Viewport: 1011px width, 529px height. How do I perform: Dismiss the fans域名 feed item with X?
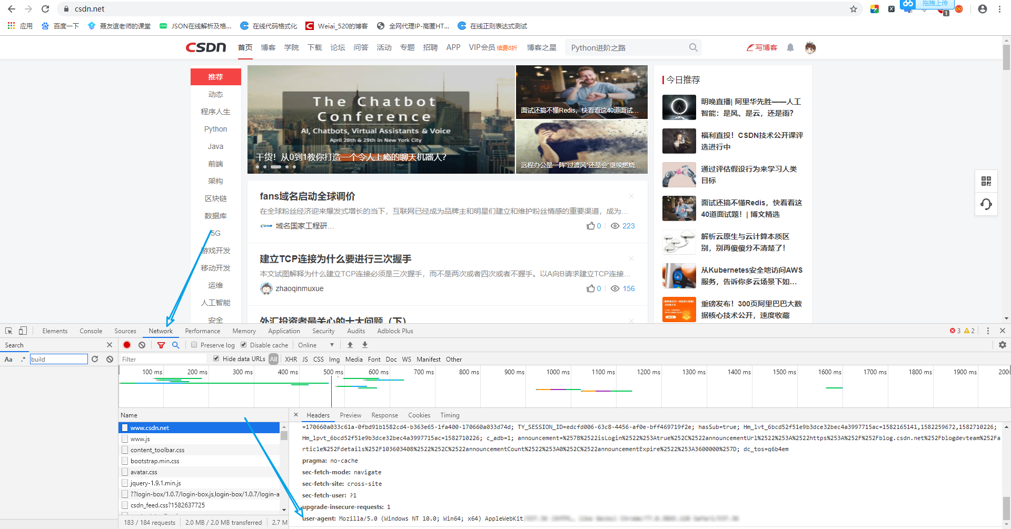coord(631,196)
